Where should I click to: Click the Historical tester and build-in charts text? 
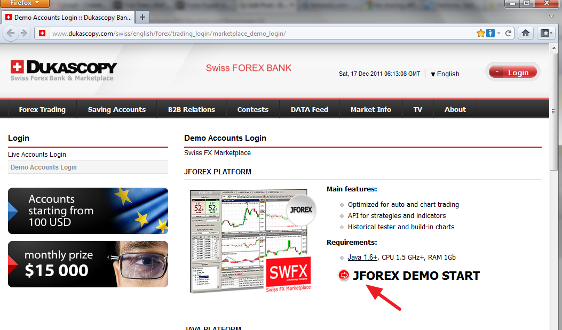click(x=401, y=227)
